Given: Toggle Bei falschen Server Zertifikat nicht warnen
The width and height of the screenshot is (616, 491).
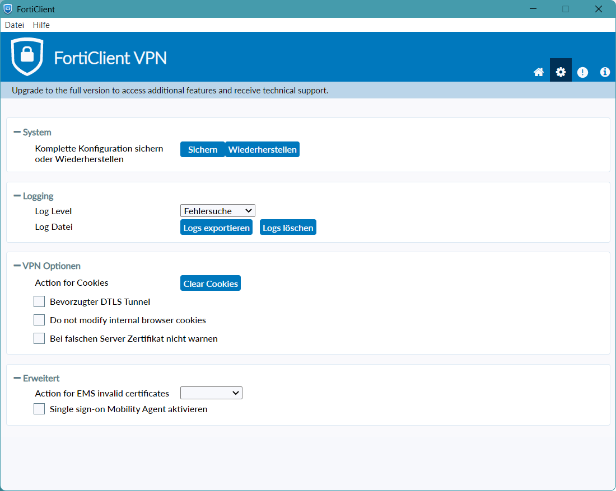Looking at the screenshot, I should pyautogui.click(x=39, y=338).
